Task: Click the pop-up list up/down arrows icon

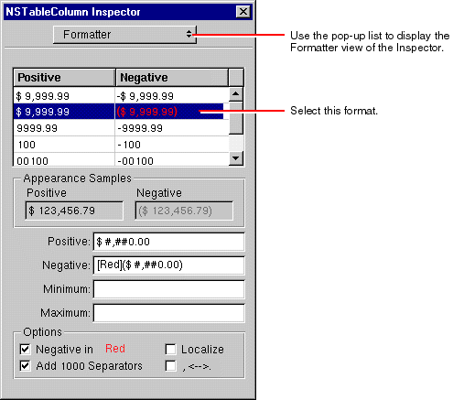Action: (x=189, y=34)
